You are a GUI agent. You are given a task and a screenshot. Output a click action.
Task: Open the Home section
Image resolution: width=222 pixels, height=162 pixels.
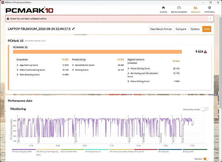coord(163,10)
